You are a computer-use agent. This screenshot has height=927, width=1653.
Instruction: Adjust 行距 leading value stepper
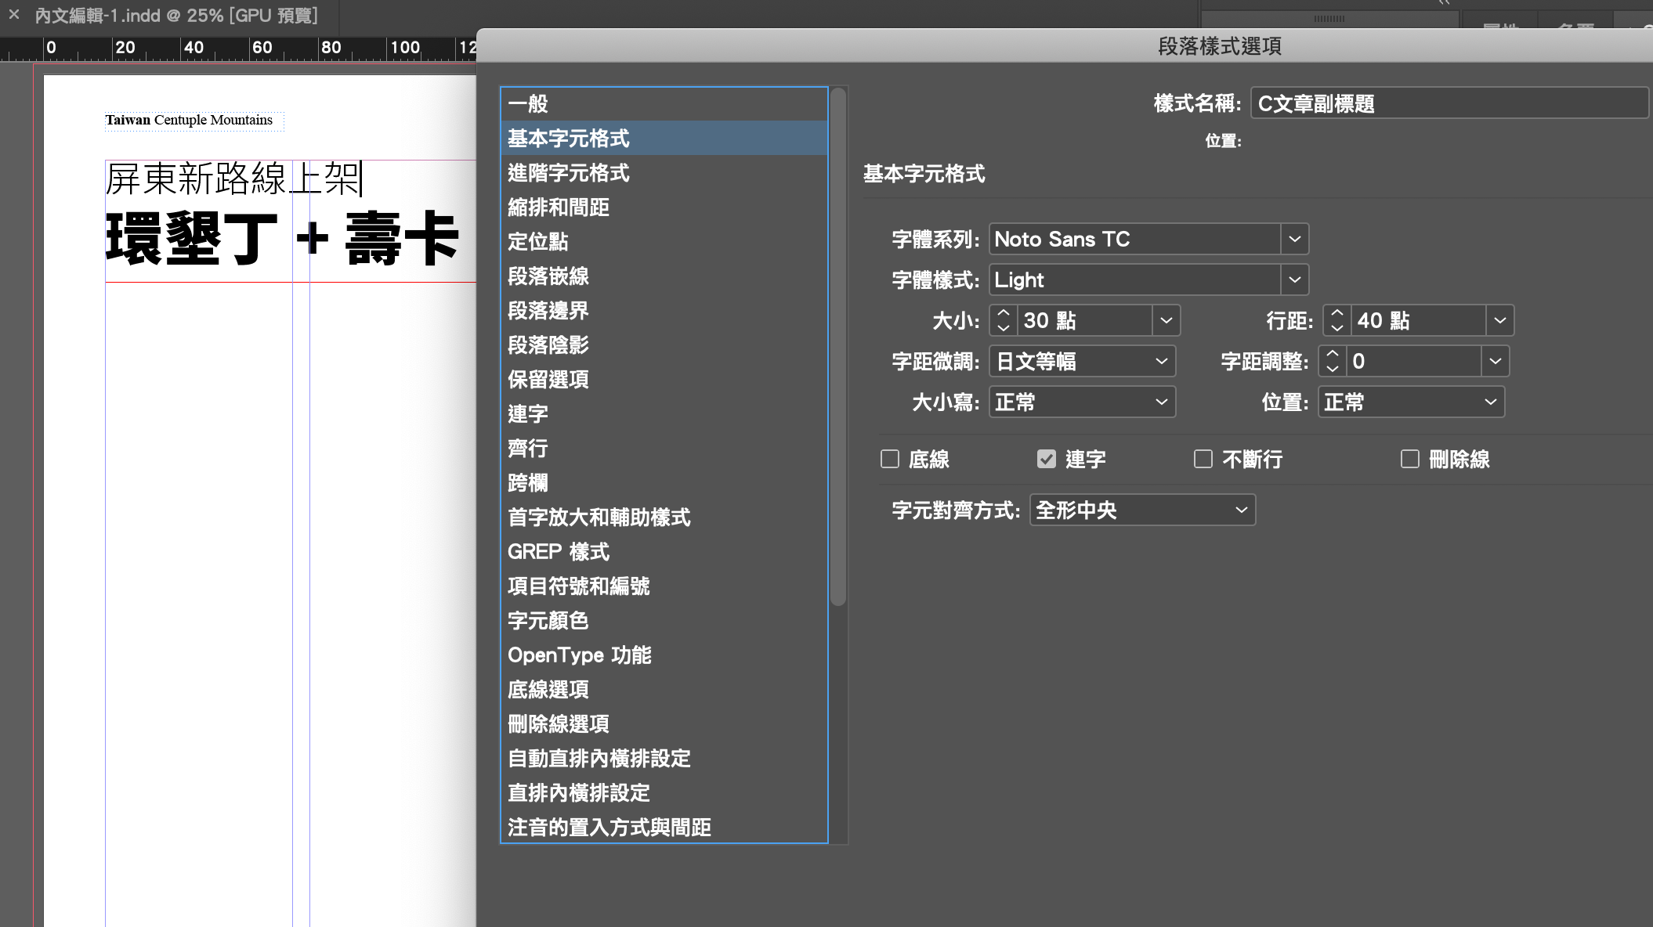[1337, 320]
